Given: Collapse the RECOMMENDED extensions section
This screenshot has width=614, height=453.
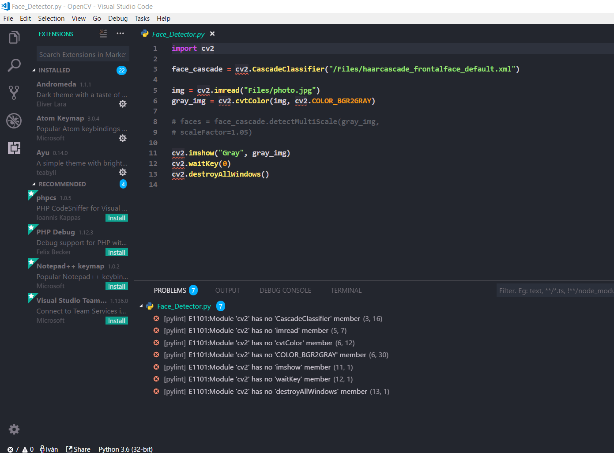Looking at the screenshot, I should [34, 184].
